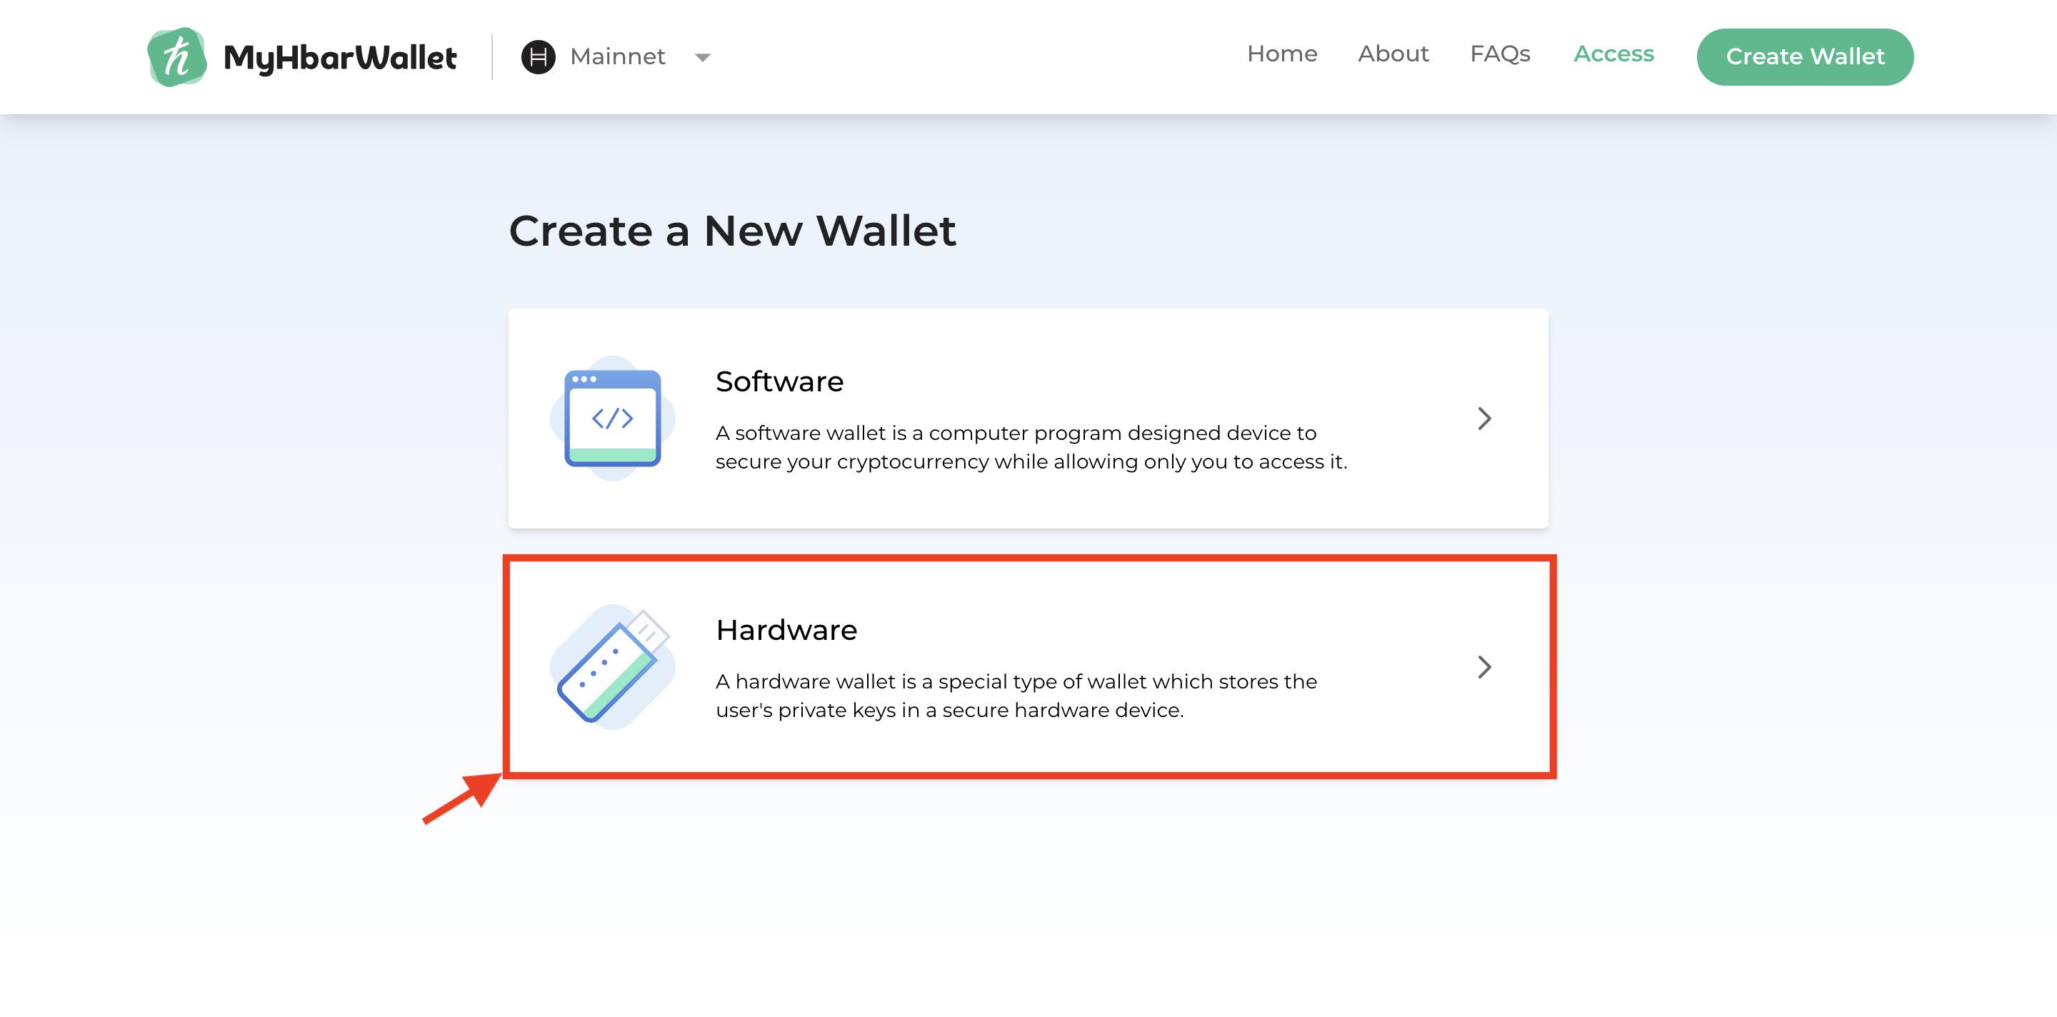Click the Software wallet code window icon
Image resolution: width=2057 pixels, height=1017 pixels.
tap(613, 418)
